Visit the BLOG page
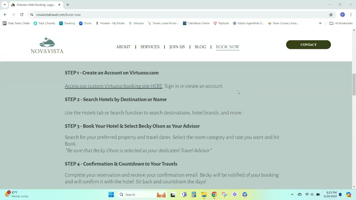This screenshot has width=356, height=200. (200, 47)
